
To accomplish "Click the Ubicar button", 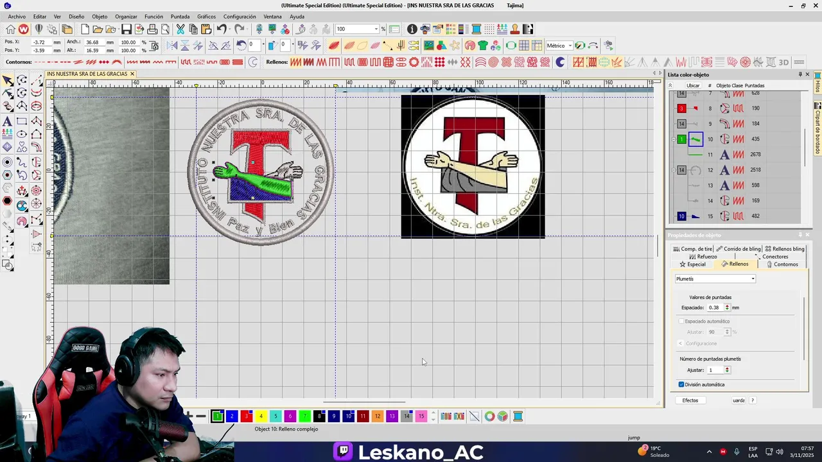I will 693,85.
